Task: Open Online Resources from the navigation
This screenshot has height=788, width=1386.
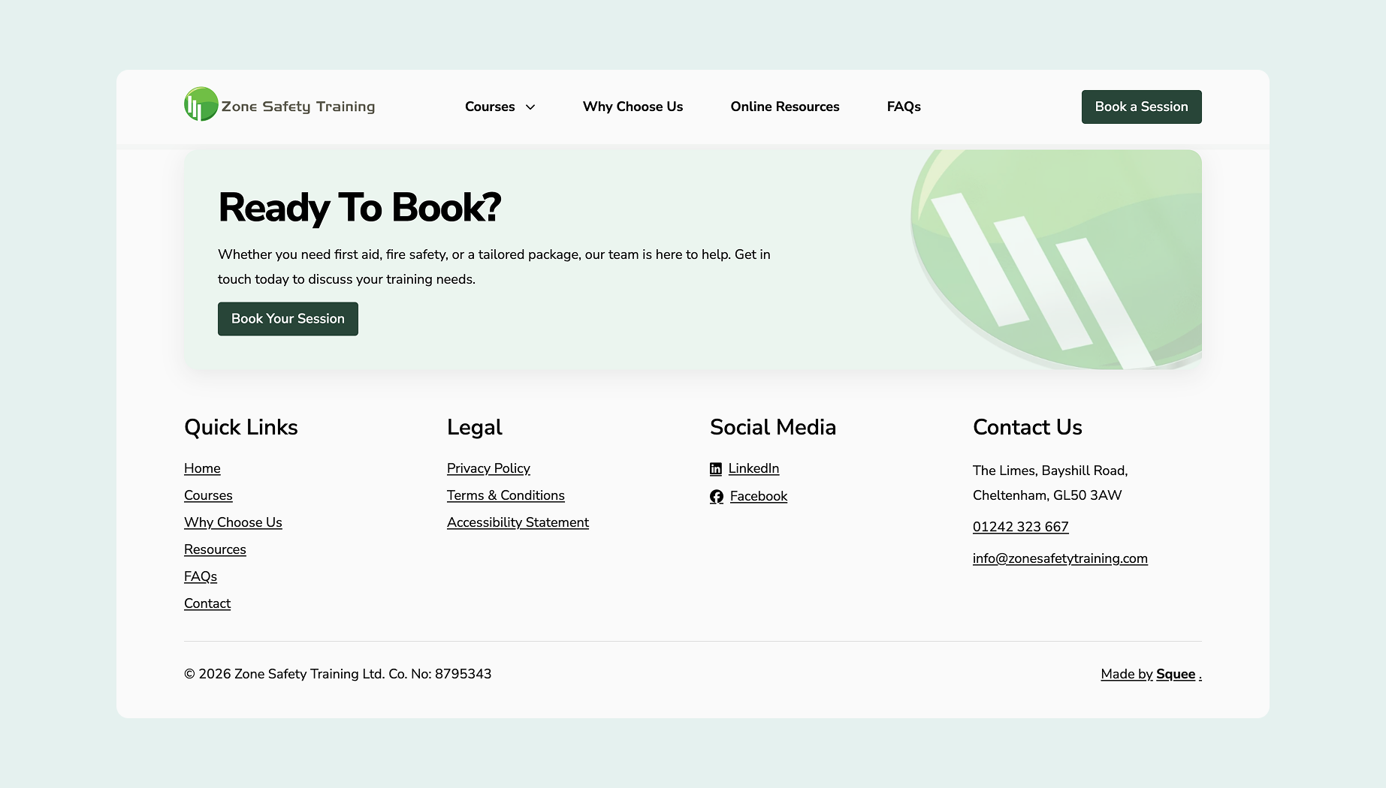Action: [785, 107]
